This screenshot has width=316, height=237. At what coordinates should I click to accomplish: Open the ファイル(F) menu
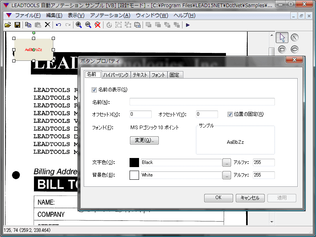(x=28, y=15)
